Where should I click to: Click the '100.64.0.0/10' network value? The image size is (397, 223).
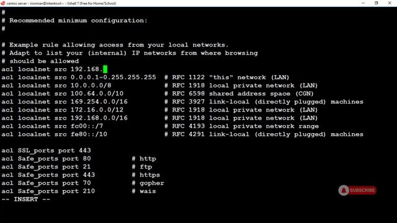[97, 94]
